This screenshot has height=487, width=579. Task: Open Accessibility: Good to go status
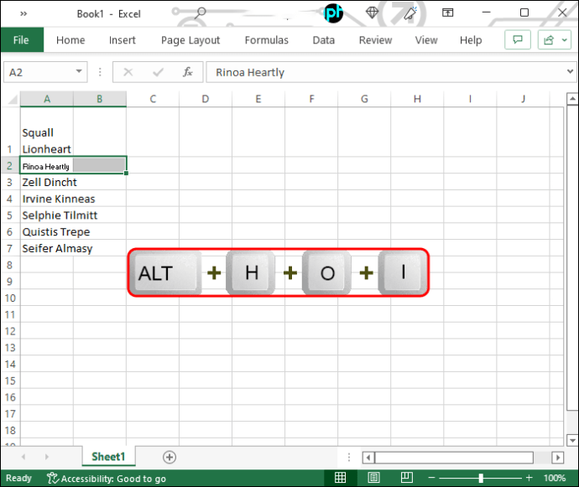coord(107,479)
